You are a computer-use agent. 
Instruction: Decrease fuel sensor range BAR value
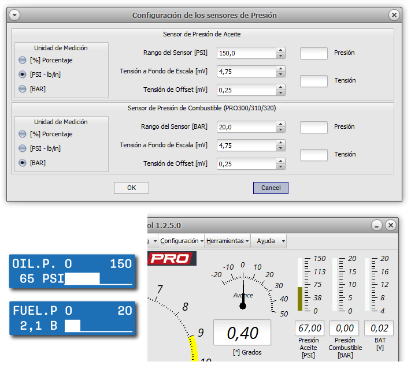(x=280, y=129)
